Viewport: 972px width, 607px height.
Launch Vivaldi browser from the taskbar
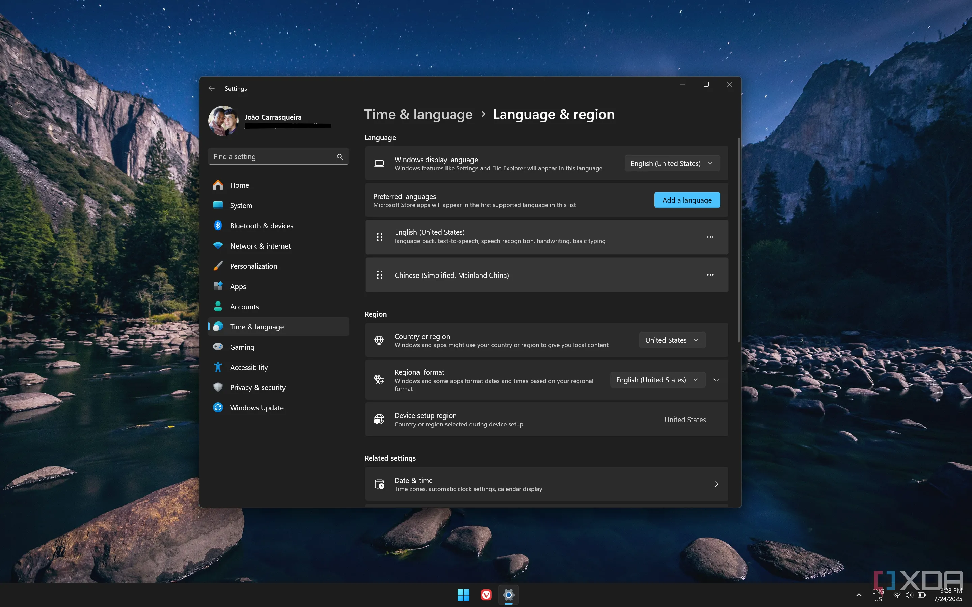[486, 595]
